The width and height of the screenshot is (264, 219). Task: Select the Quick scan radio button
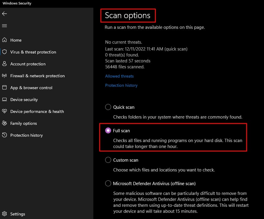108,107
